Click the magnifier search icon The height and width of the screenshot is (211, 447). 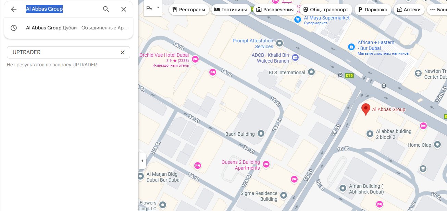pos(106,9)
